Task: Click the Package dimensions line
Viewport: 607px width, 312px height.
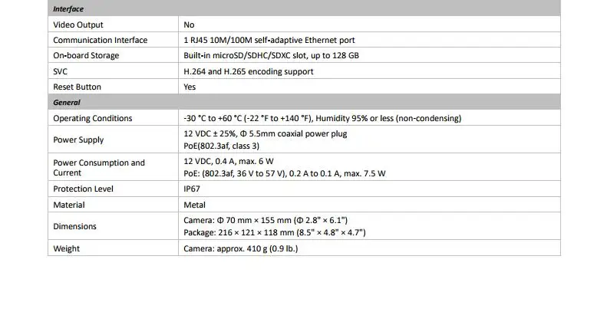Action: pyautogui.click(x=275, y=233)
